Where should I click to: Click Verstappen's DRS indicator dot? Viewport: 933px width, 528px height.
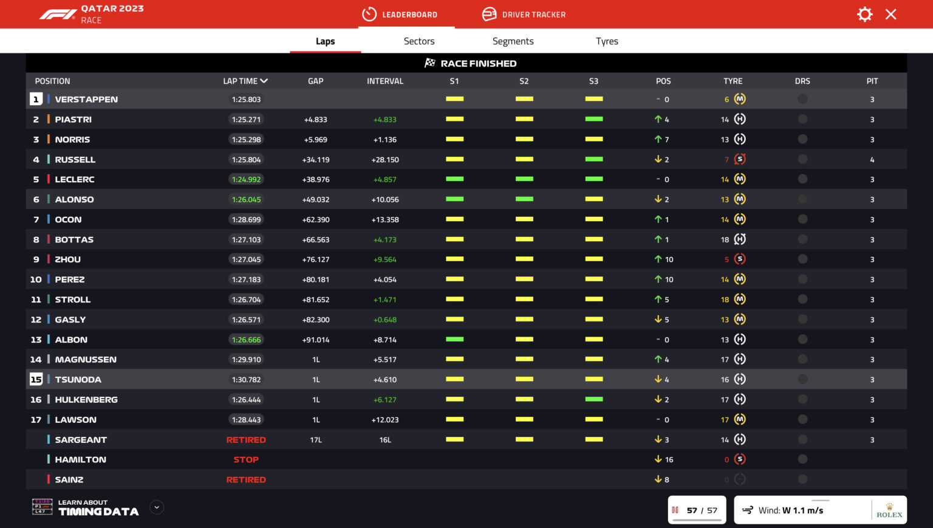click(802, 98)
